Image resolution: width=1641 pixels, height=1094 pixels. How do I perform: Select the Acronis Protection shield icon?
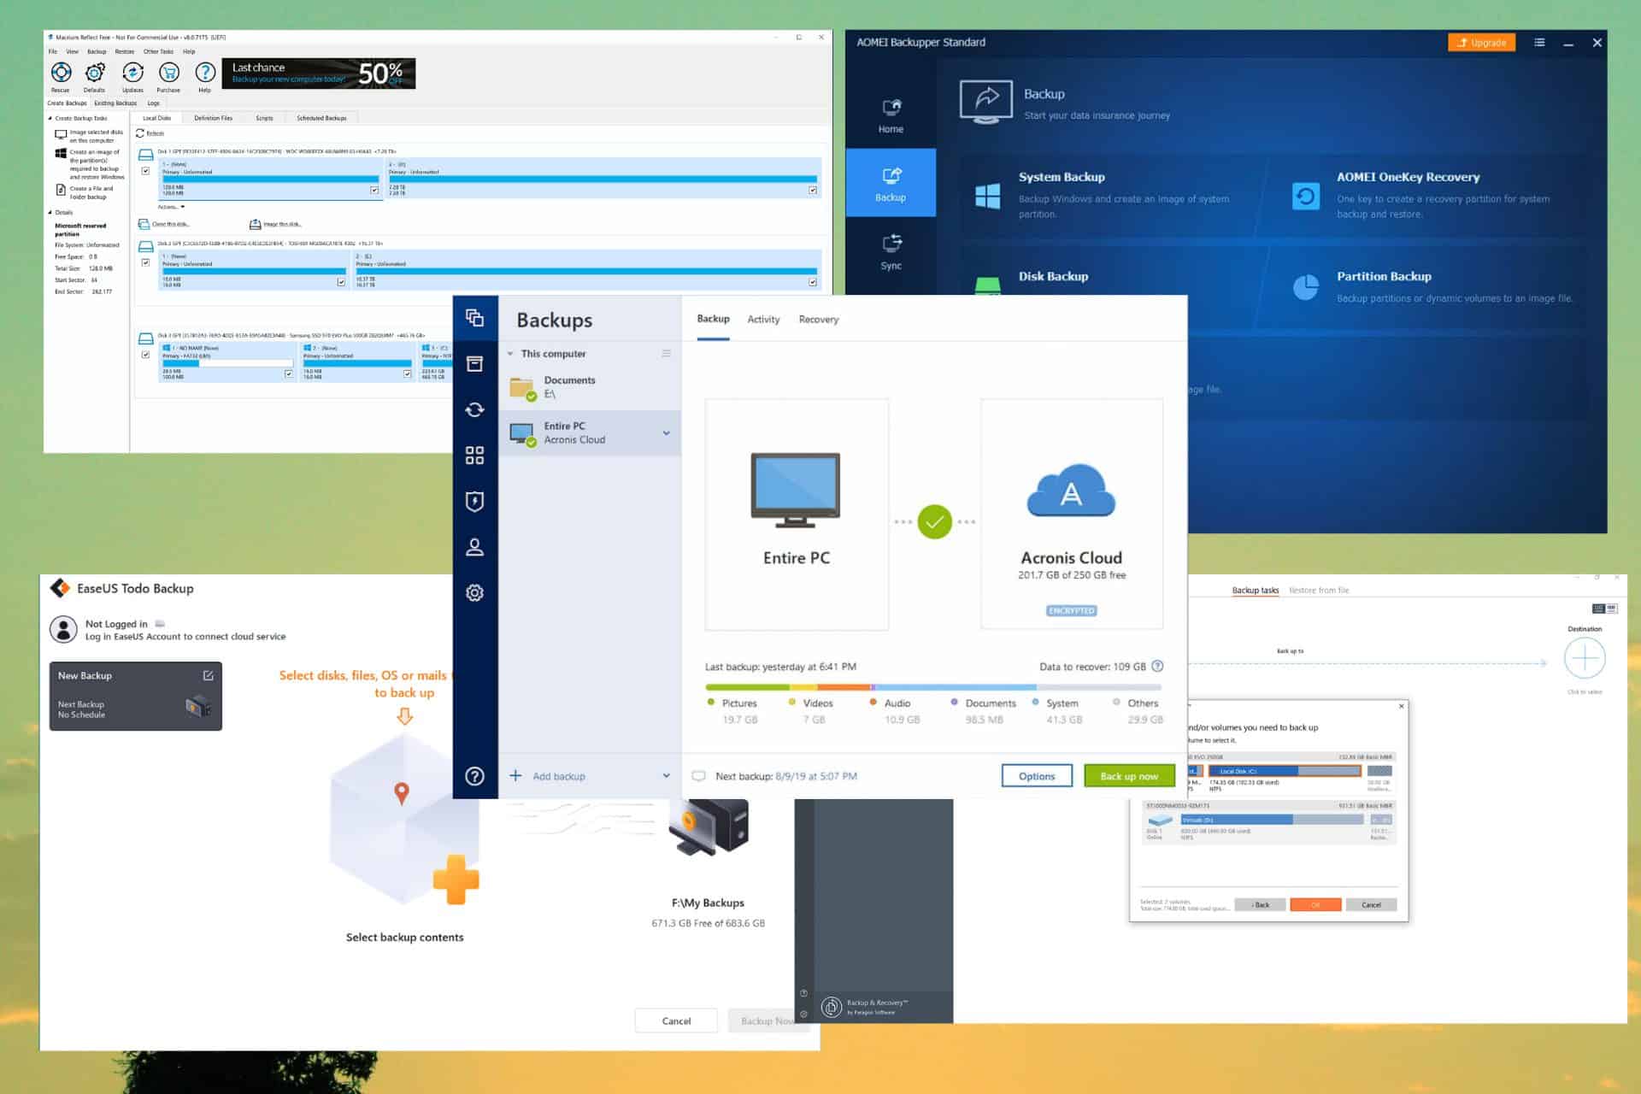click(476, 501)
